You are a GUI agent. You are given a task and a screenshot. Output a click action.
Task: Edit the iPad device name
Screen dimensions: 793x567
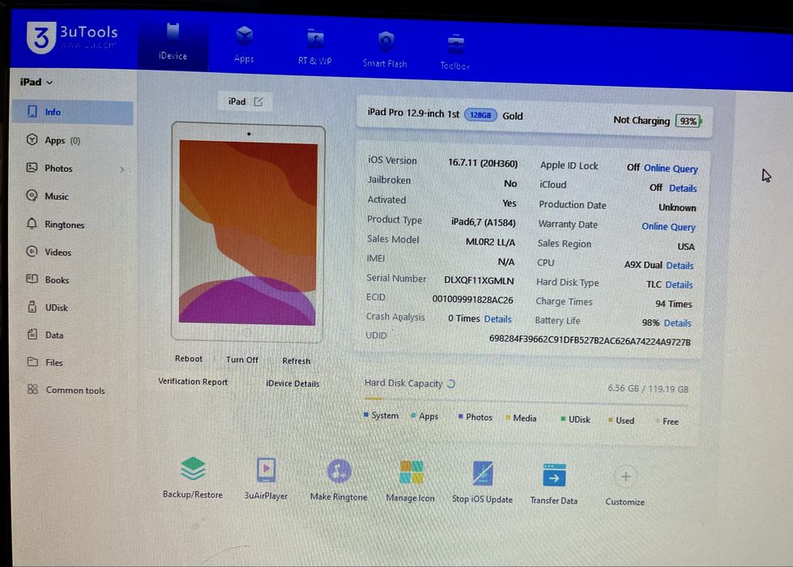pyautogui.click(x=258, y=102)
